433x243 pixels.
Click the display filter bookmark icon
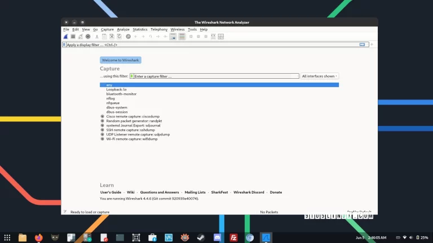[64, 44]
